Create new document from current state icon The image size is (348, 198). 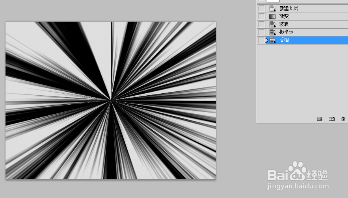coord(319,119)
